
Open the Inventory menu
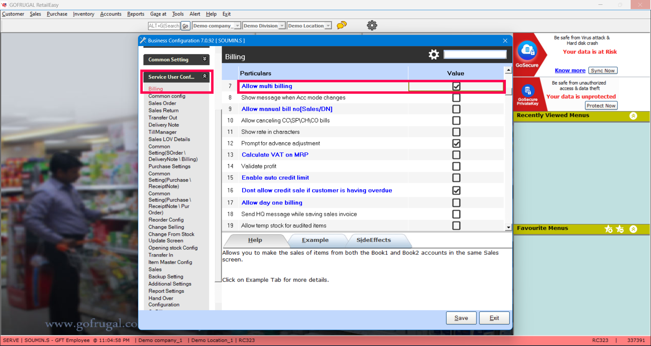pos(83,14)
